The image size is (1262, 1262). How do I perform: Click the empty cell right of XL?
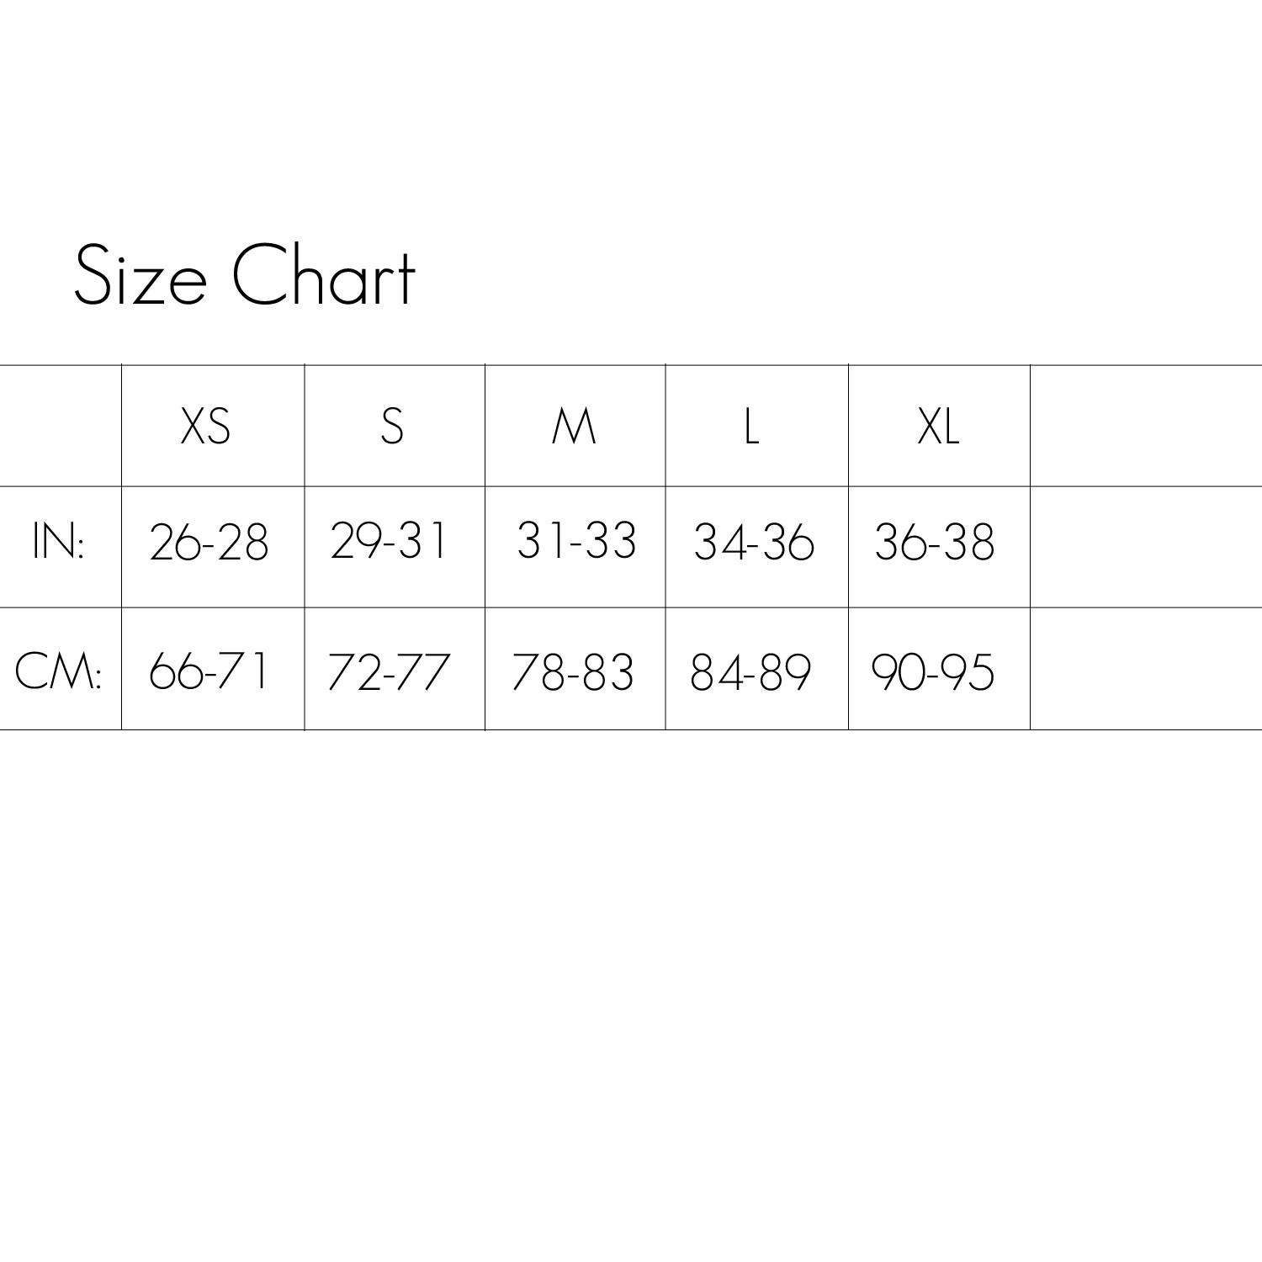1144,426
